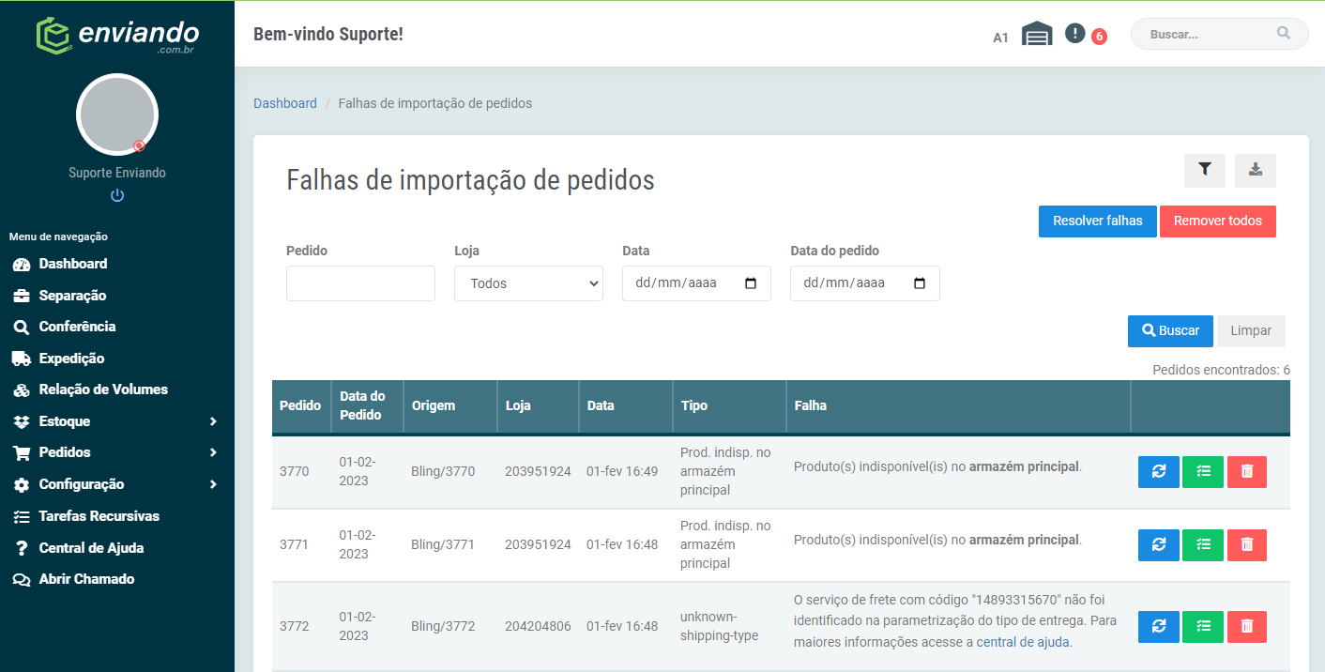Click the Pedido input field
This screenshot has height=672, width=1325.
pyautogui.click(x=360, y=283)
